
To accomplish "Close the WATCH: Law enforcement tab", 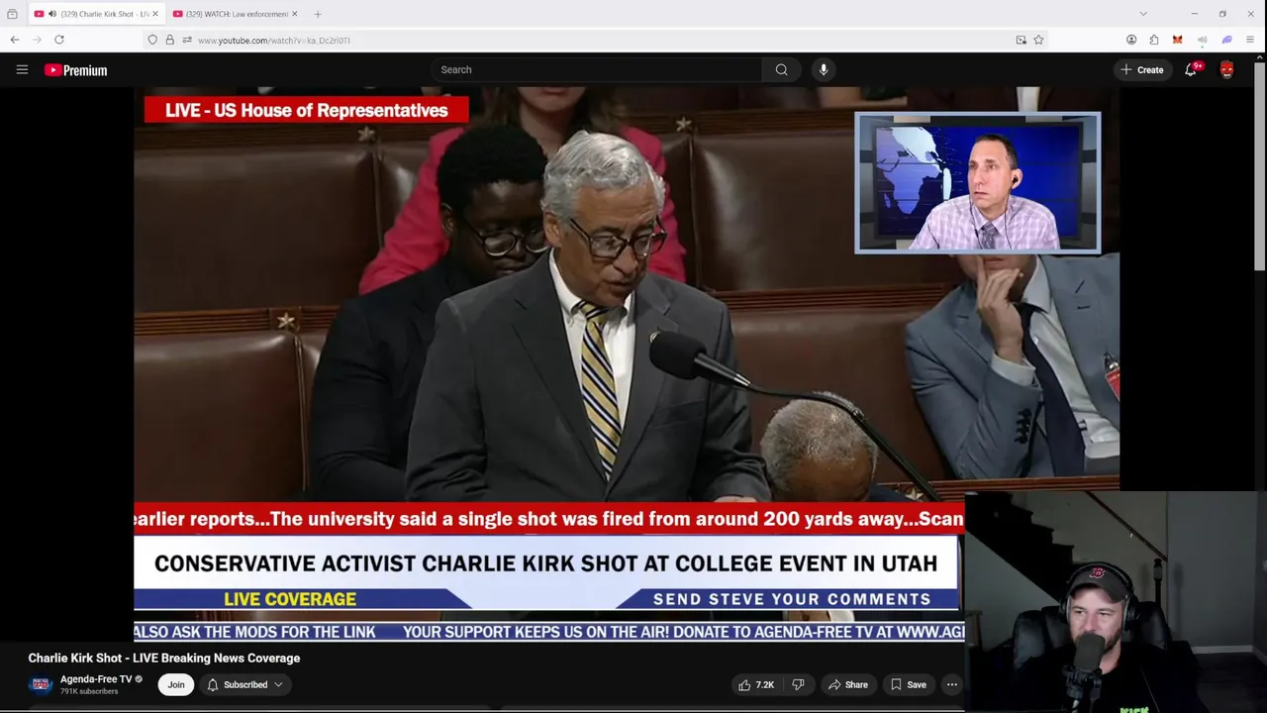I will [294, 14].
